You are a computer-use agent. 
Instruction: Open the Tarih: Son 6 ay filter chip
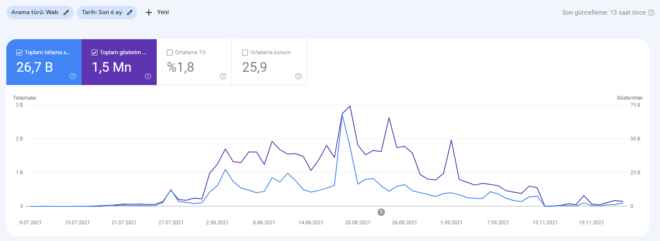[107, 13]
